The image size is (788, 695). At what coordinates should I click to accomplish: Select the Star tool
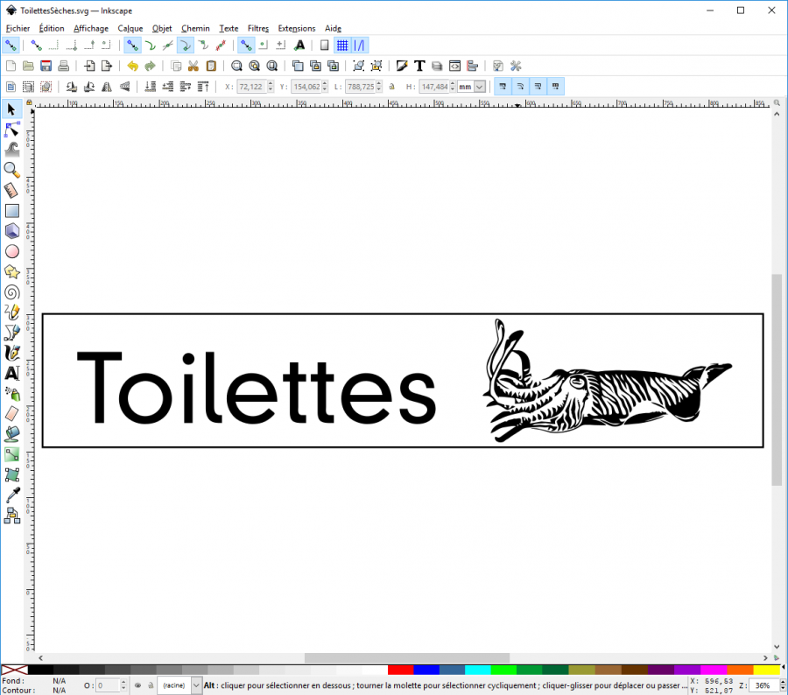pos(11,271)
